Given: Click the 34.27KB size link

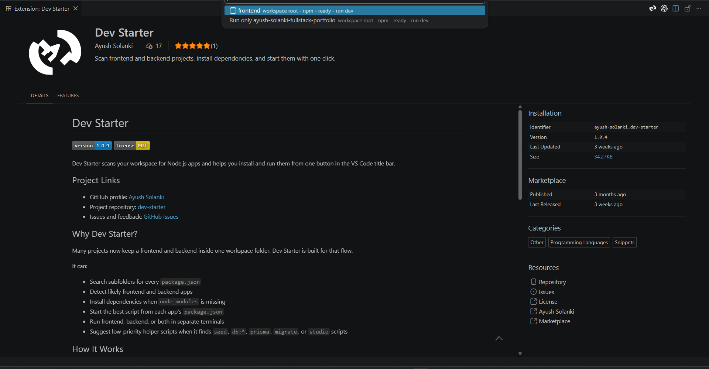Looking at the screenshot, I should [603, 157].
